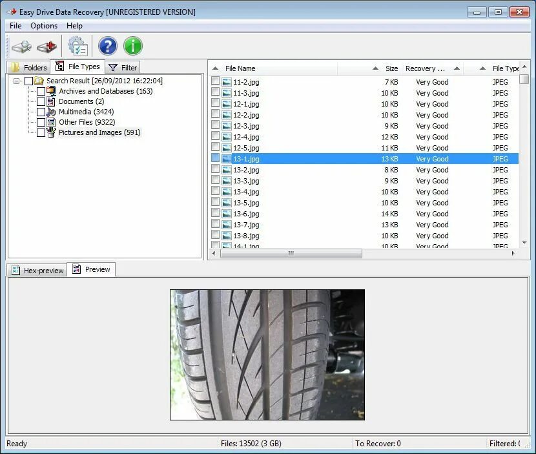Sort by the Recovery column header
The width and height of the screenshot is (536, 454).
click(425, 68)
